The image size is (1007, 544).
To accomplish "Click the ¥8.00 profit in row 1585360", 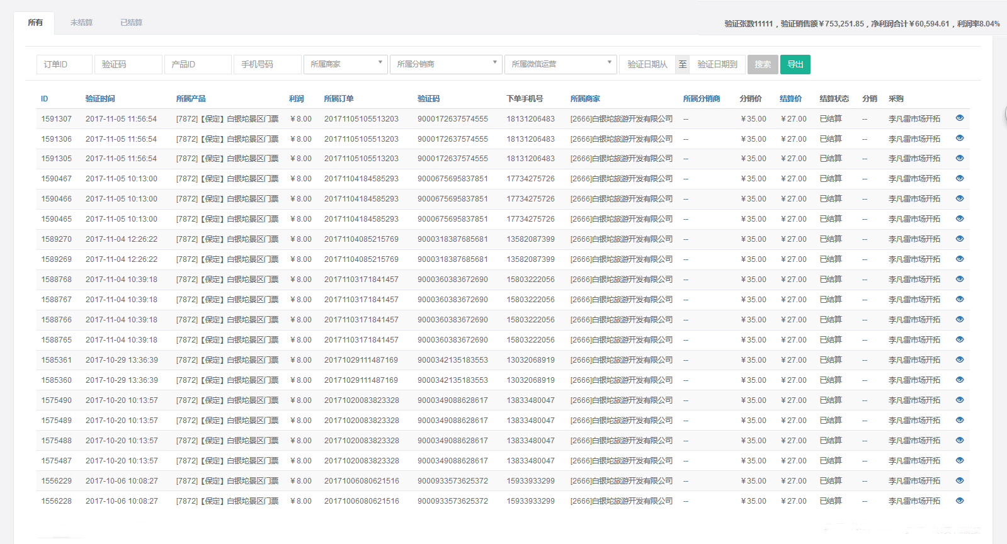I will click(300, 380).
